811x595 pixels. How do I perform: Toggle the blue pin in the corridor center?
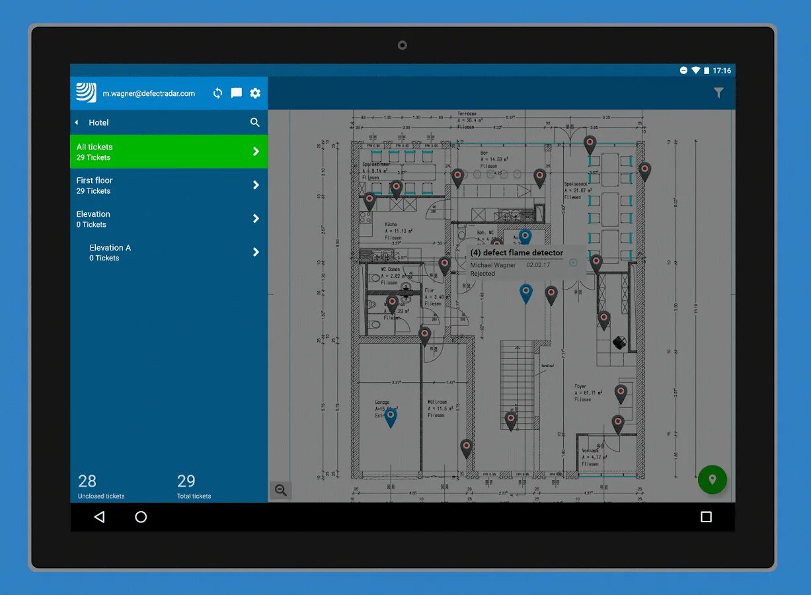[526, 293]
